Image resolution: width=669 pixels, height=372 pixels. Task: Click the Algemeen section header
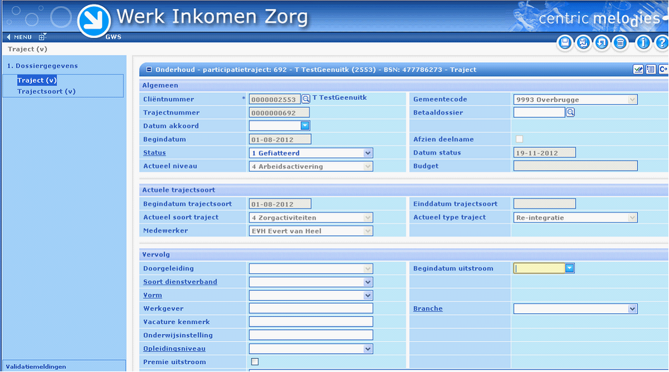coord(404,85)
